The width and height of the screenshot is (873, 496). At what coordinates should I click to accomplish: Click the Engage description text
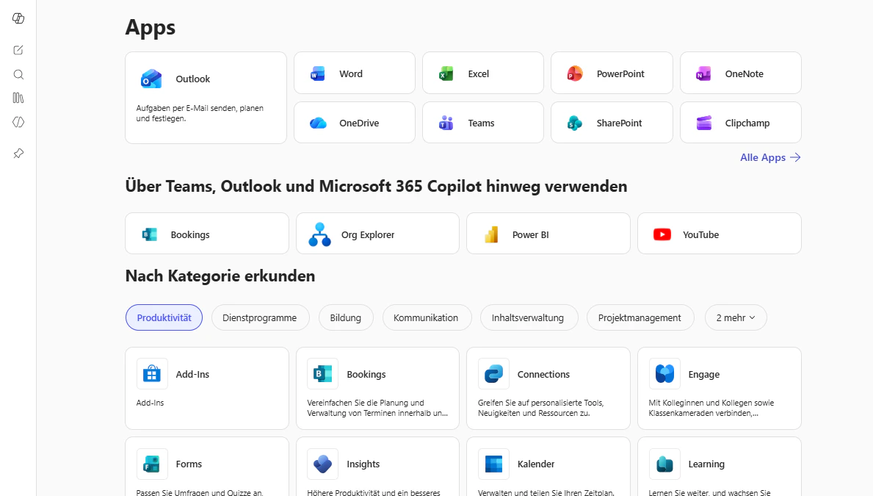pyautogui.click(x=711, y=408)
